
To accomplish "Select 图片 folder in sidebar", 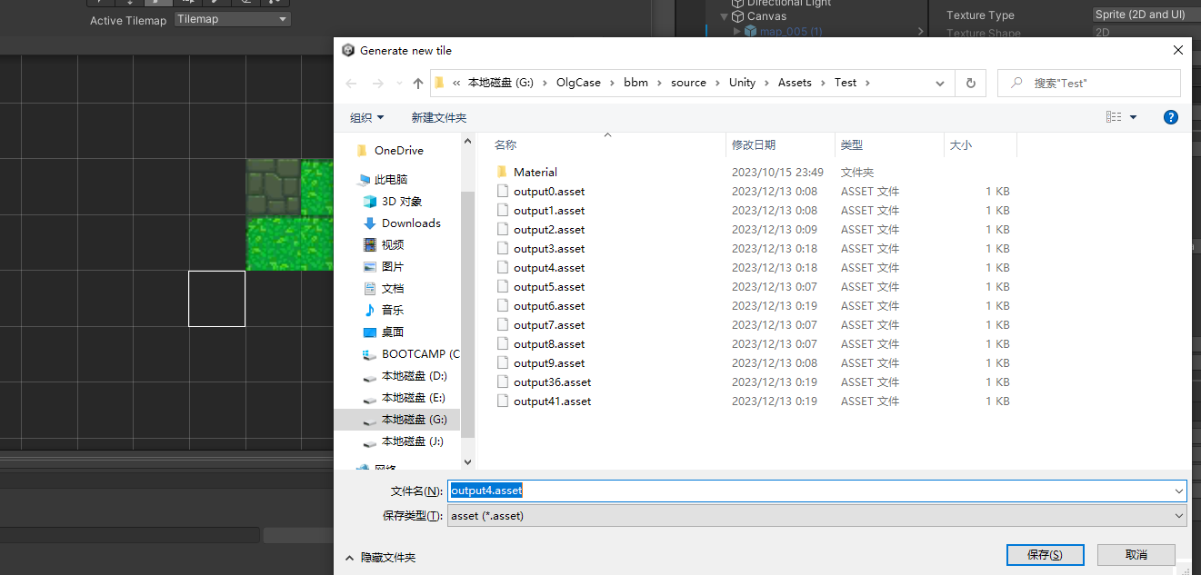I will (392, 266).
